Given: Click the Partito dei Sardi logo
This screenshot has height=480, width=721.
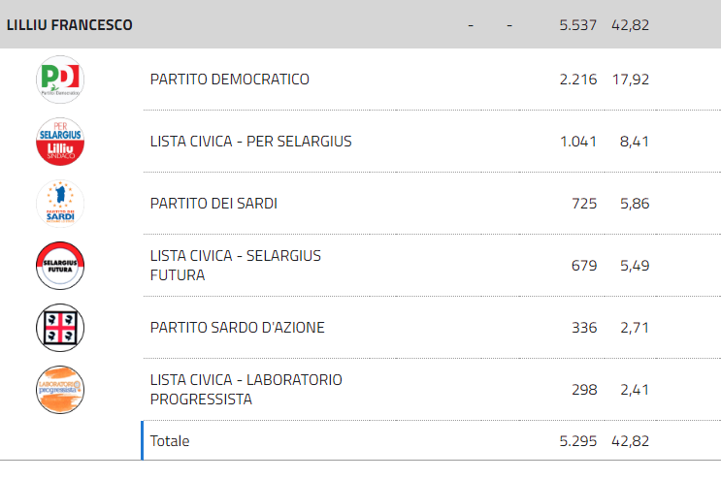Looking at the screenshot, I should coord(60,204).
